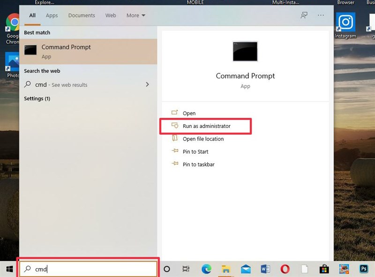Click the search feedback icon
The image size is (375, 277).
tap(304, 15)
